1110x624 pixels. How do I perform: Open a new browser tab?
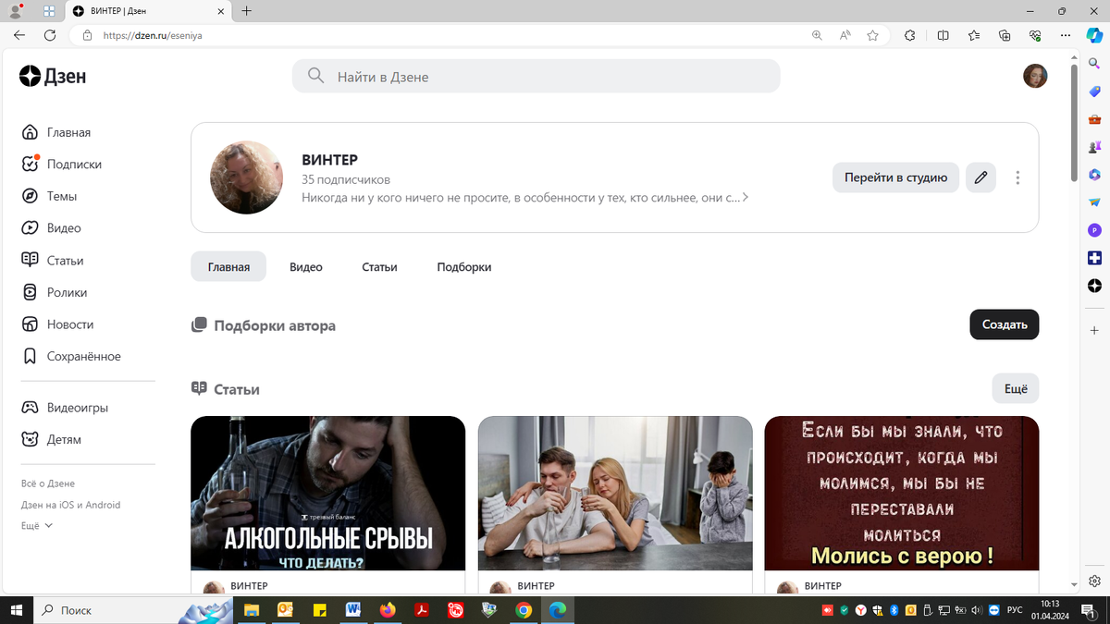click(246, 11)
